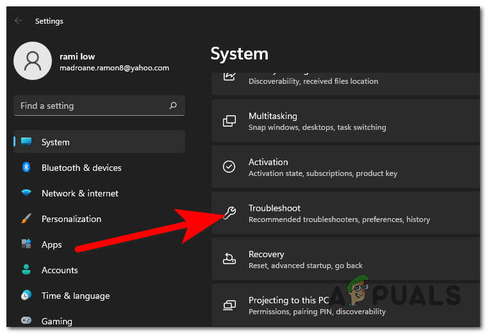Open the Apps settings section
Viewport: 487px width, 334px height.
pyautogui.click(x=99, y=244)
